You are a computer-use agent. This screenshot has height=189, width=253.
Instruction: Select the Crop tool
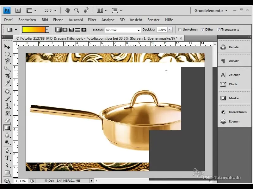click(7, 76)
